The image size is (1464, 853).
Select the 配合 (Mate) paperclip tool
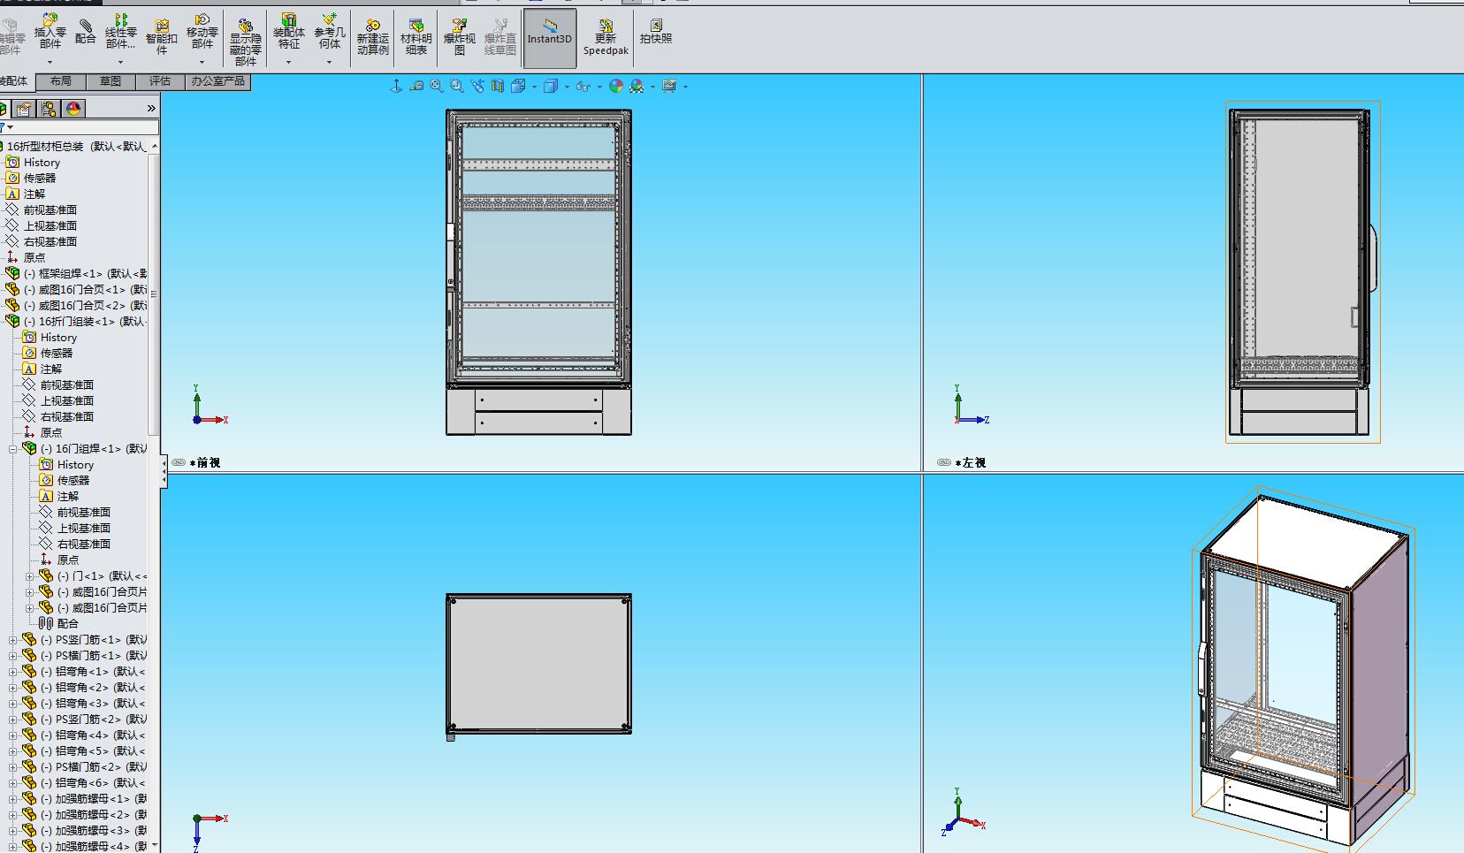86,32
